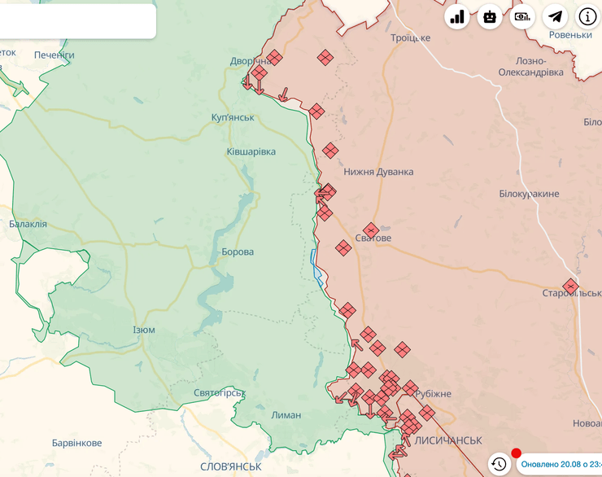The image size is (602, 477).
Task: Click the unit marker at Сватове
Action: point(371,230)
